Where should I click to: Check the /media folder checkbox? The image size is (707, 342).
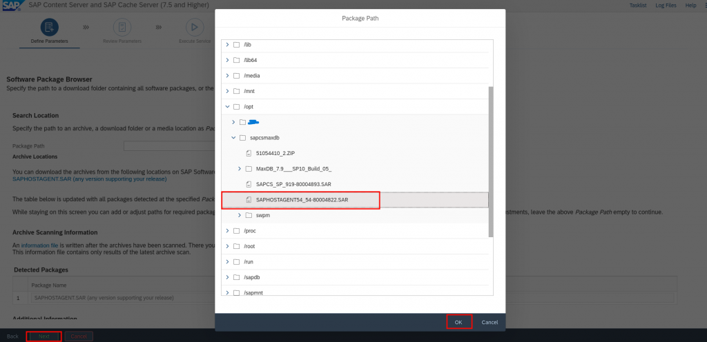pos(236,75)
